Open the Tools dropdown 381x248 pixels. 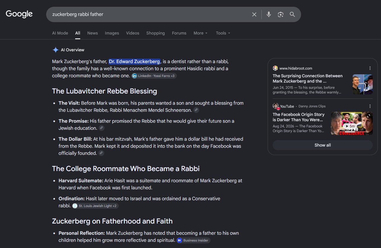223,33
